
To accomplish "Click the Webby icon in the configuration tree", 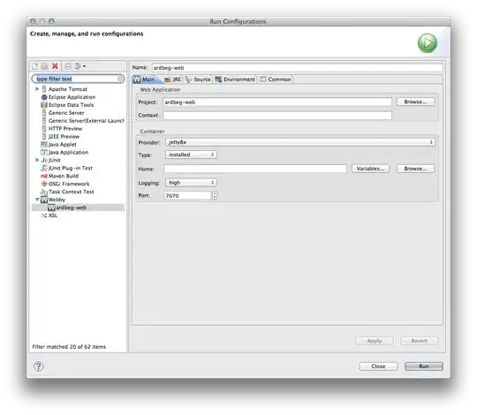I will pos(44,200).
